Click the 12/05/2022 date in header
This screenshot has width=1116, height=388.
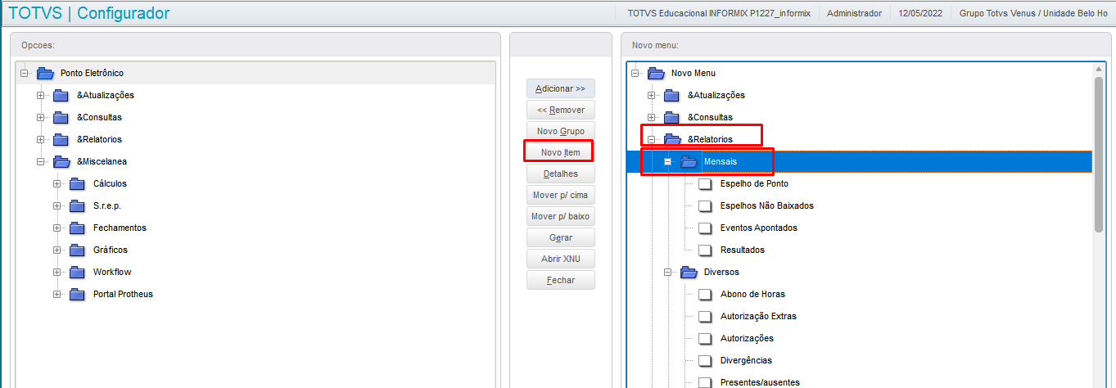pyautogui.click(x=921, y=13)
